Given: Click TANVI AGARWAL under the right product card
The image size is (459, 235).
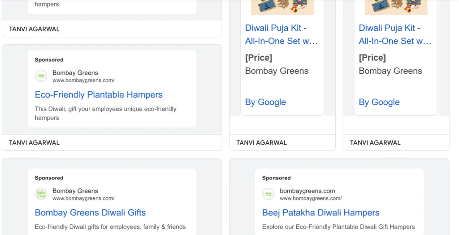Looking at the screenshot, I should (375, 143).
